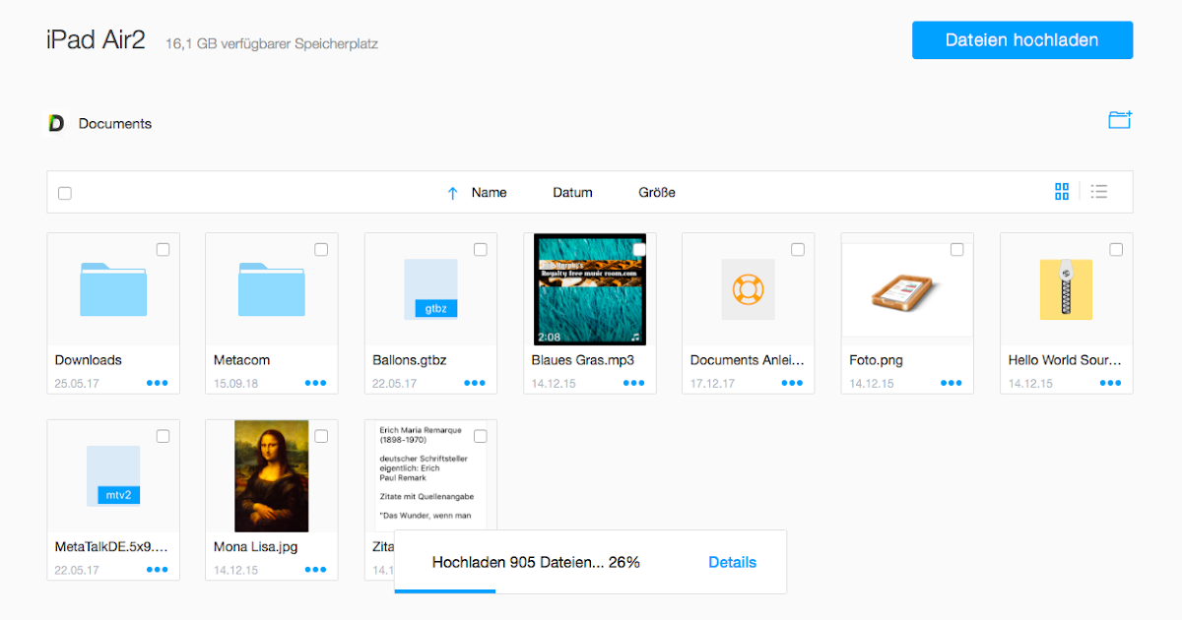1182x620 pixels.
Task: Click the green Documents app icon
Action: coord(56,123)
